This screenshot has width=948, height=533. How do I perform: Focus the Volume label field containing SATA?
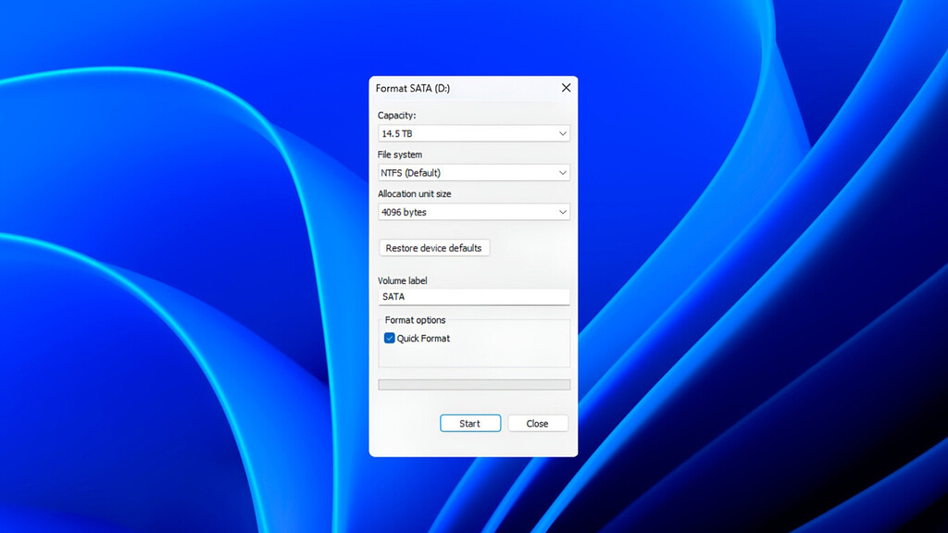[x=474, y=297]
